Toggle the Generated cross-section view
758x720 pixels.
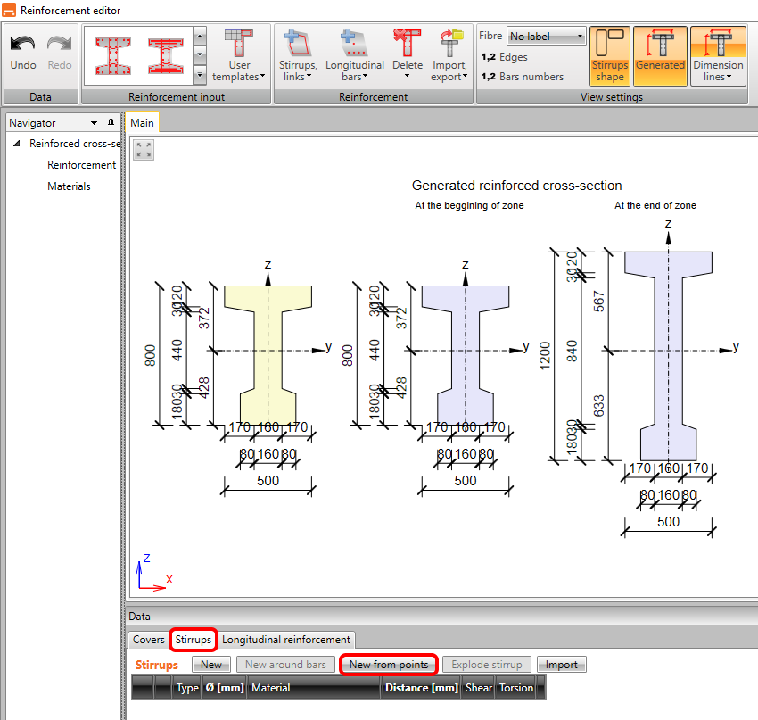(660, 55)
